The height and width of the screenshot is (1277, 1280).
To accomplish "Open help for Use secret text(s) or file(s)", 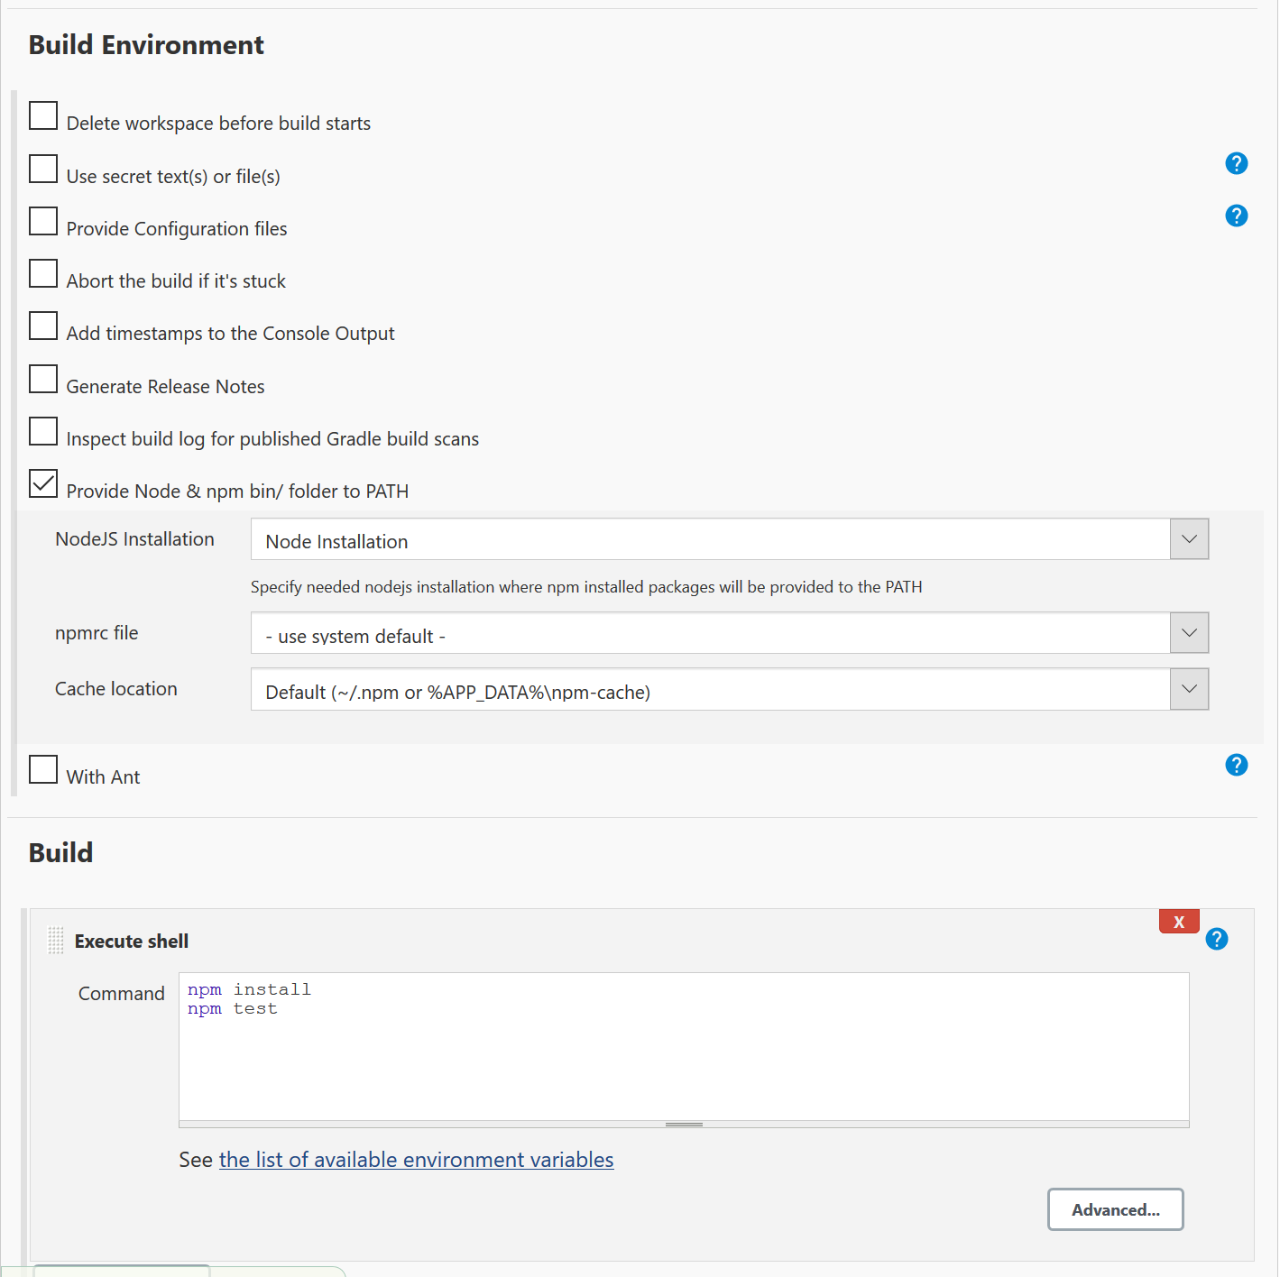I will [1236, 163].
